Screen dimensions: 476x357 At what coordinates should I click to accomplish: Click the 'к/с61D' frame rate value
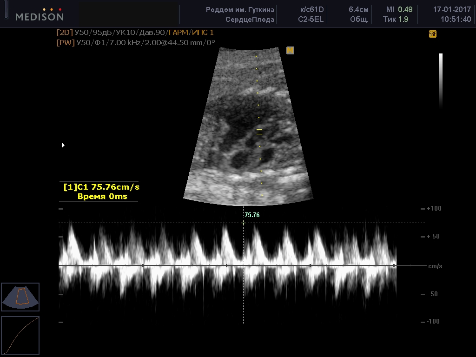[312, 10]
